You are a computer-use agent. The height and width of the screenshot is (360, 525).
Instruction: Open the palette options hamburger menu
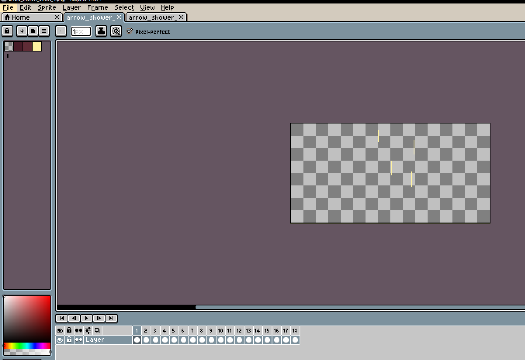[44, 31]
